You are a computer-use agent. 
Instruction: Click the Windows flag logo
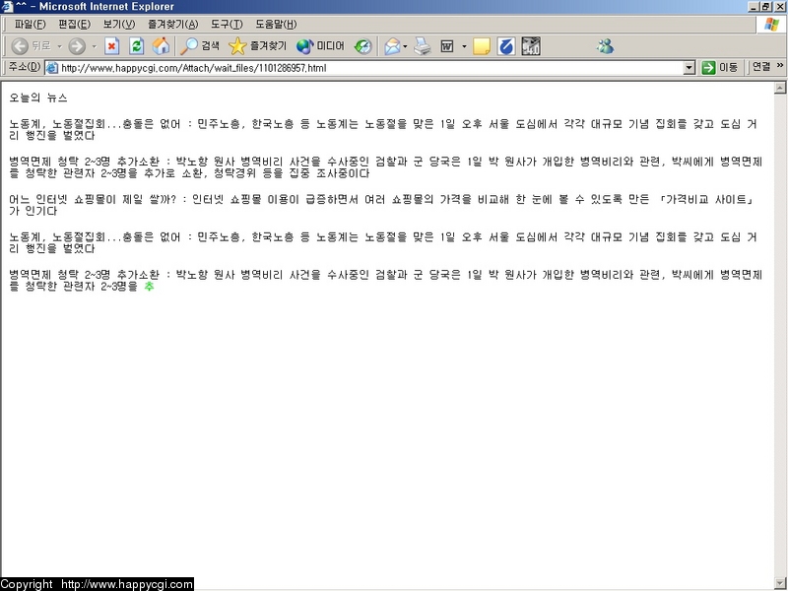(771, 24)
